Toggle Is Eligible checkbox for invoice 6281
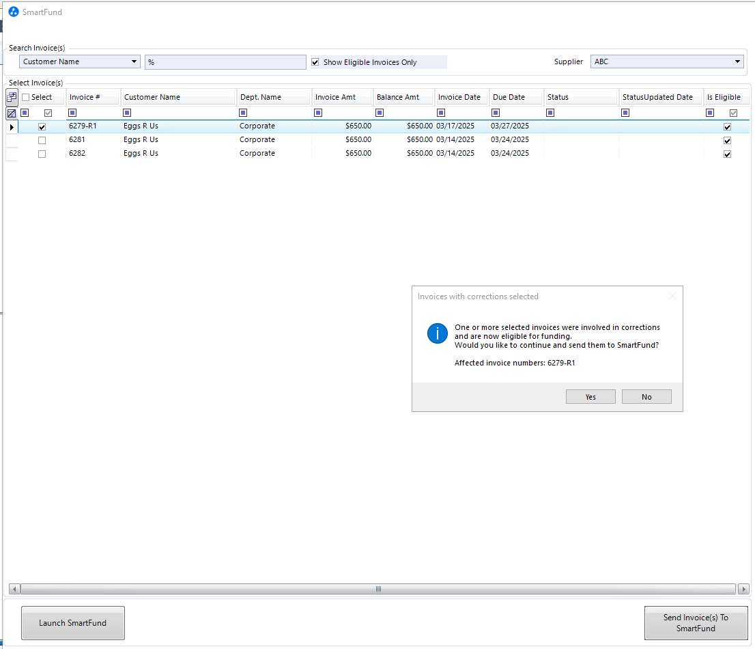The height and width of the screenshot is (649, 755). pyautogui.click(x=728, y=141)
